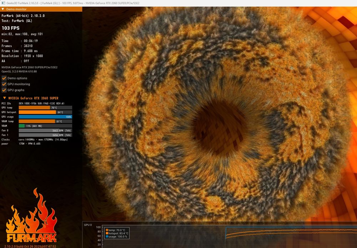Collapse the Demo monitor panel triangle
This screenshot has width=357, height=248.
[3, 9]
